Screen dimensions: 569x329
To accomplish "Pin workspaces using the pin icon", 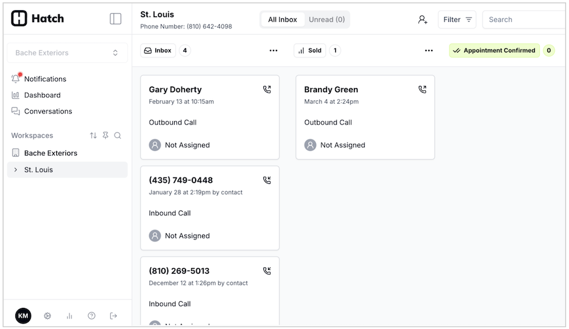I will tap(105, 135).
